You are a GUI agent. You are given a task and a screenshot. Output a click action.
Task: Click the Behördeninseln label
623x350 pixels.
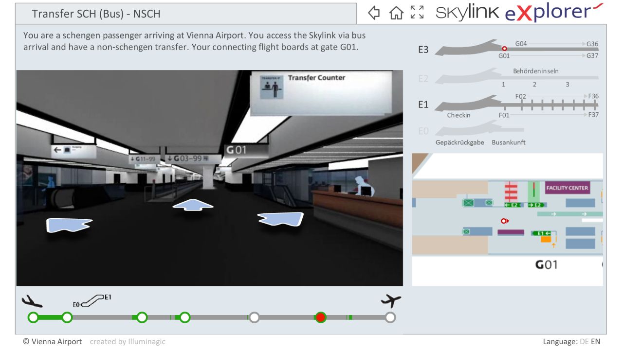point(535,71)
